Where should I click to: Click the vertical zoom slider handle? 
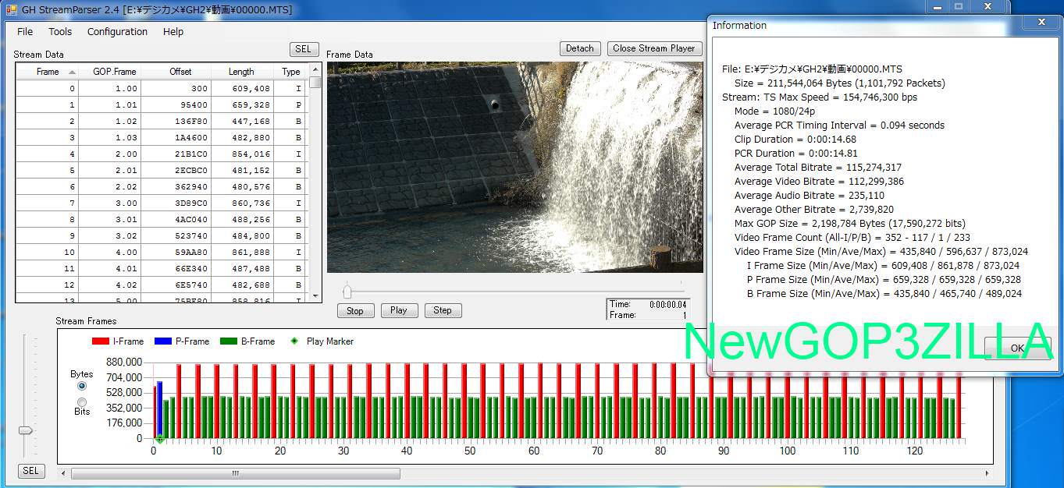pyautogui.click(x=26, y=430)
